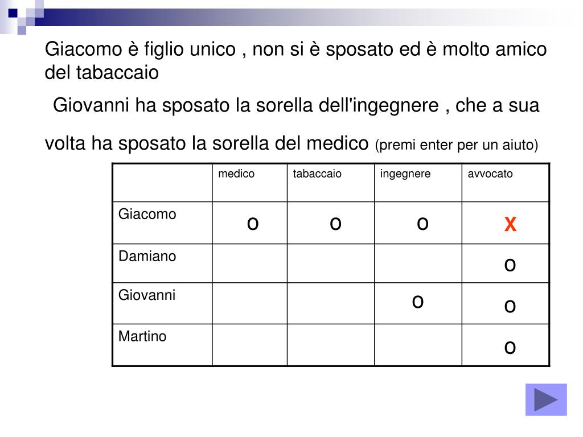Select the O in Giacomo medico cell
The height and width of the screenshot is (437, 583).
click(x=253, y=224)
